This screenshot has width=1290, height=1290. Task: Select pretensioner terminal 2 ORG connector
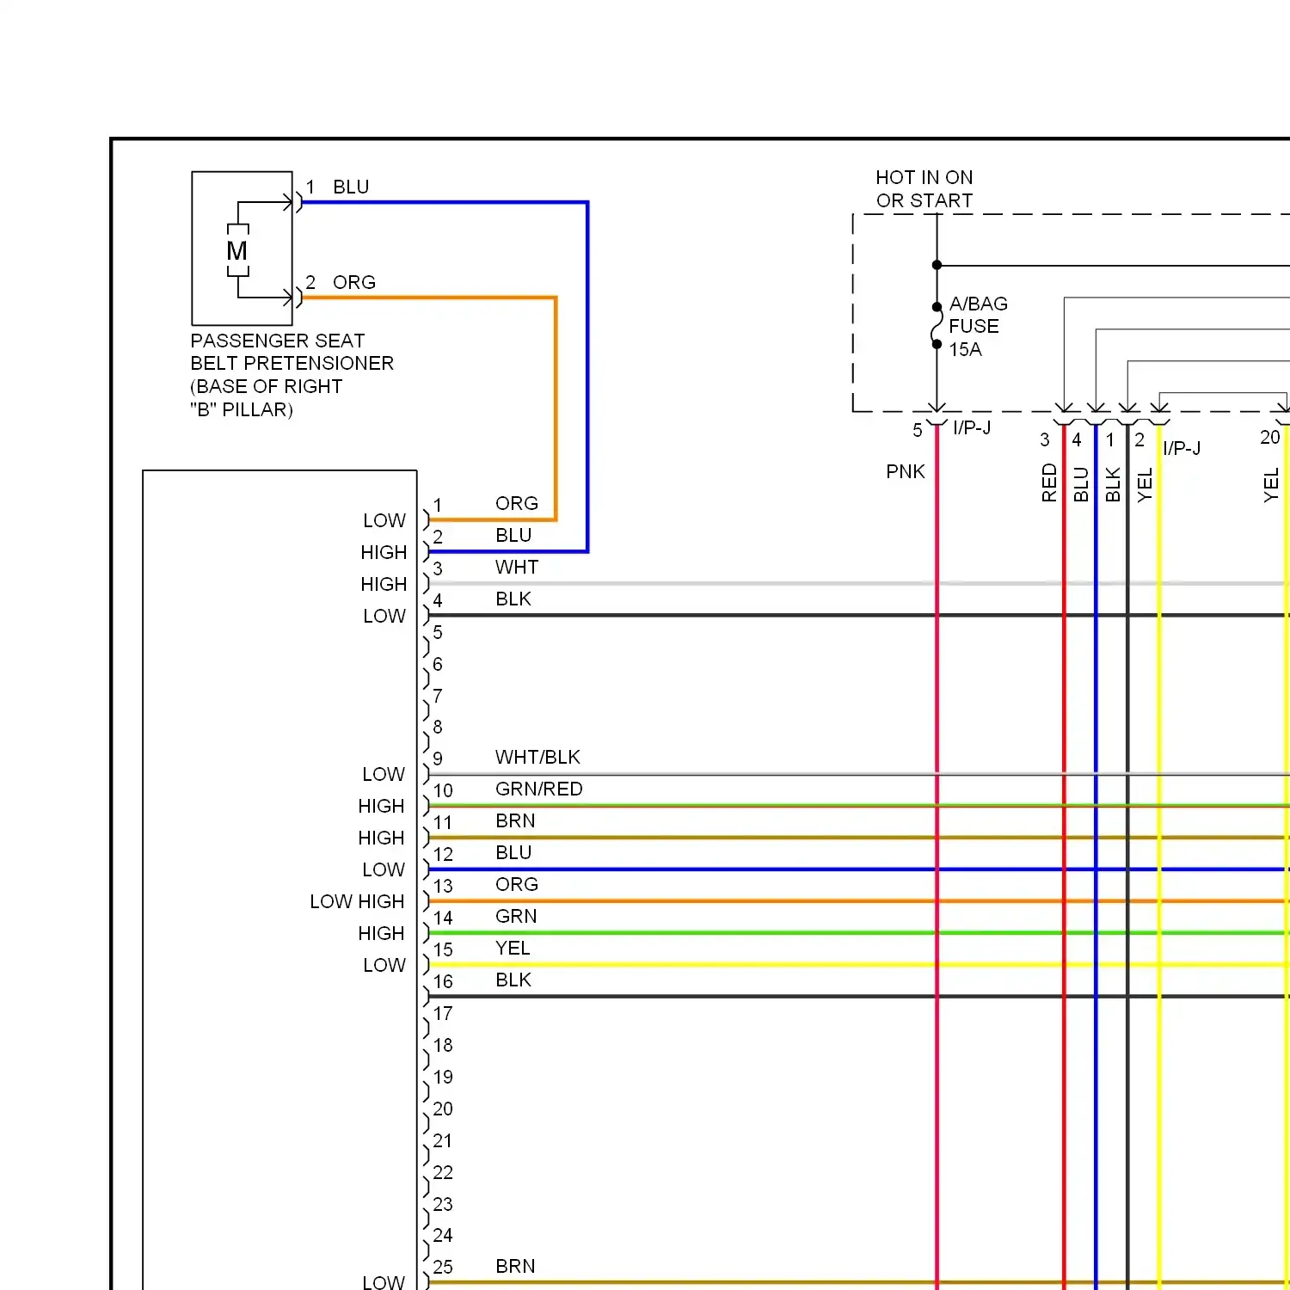(298, 298)
